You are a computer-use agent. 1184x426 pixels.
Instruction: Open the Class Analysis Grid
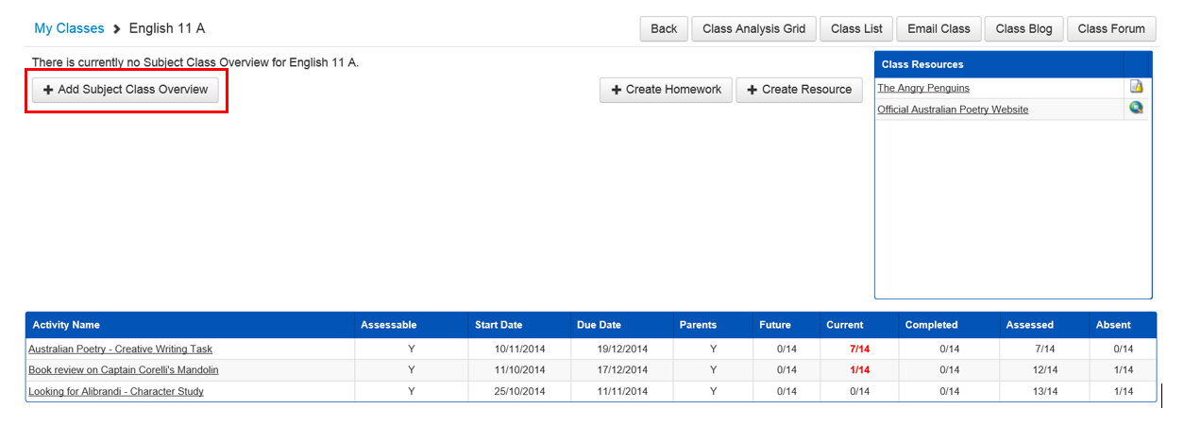click(753, 28)
